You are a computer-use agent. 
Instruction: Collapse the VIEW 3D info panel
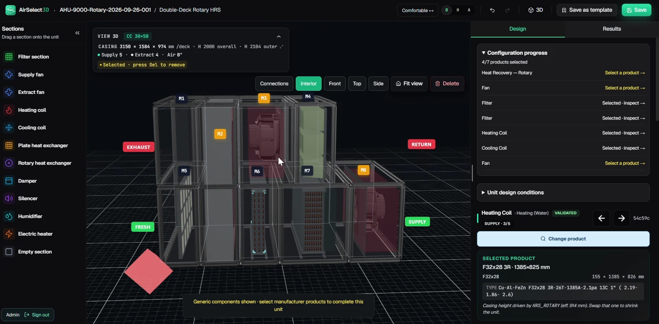(279, 37)
